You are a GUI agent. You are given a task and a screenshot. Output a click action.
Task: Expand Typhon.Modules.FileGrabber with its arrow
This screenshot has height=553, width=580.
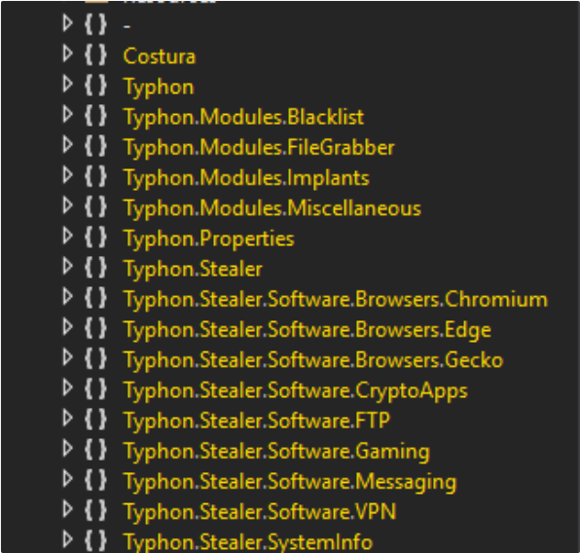pyautogui.click(x=67, y=145)
